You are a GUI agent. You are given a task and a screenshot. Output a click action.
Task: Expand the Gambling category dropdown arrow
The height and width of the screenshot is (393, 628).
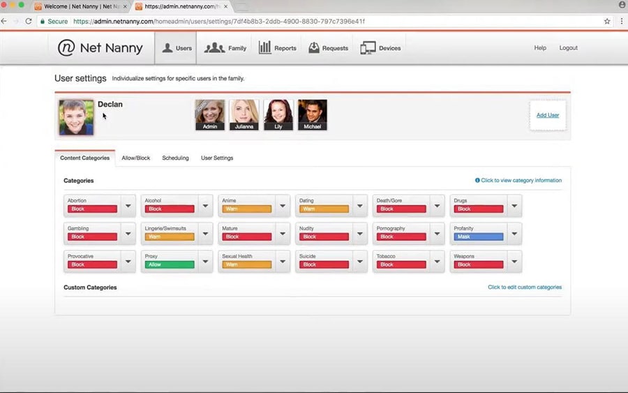(x=128, y=234)
